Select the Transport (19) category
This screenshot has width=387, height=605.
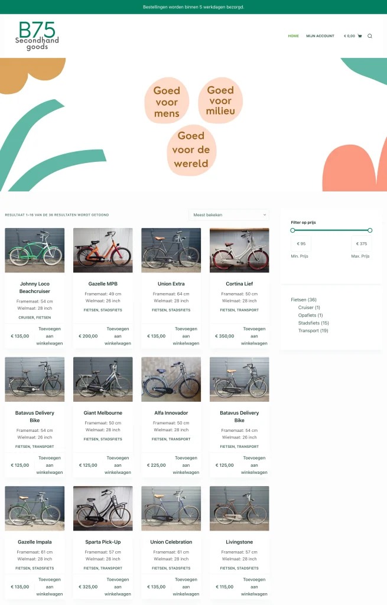coord(313,331)
